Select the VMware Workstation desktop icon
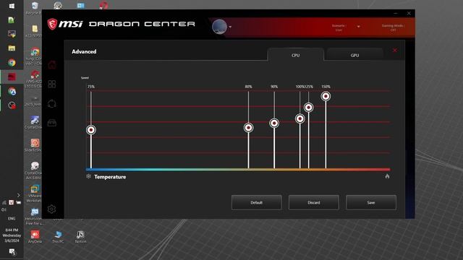 (34, 194)
